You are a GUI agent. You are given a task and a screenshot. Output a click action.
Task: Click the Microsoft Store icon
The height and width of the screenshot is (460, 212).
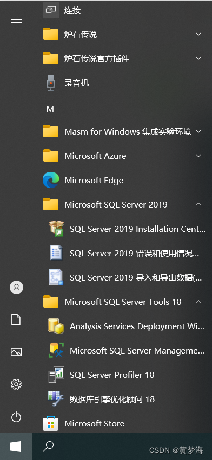tap(51, 423)
